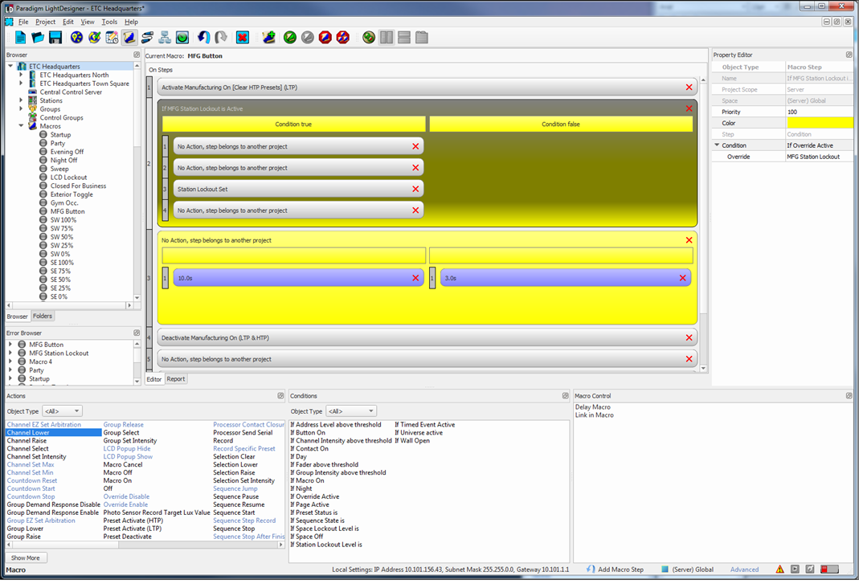Expand ETC Headquarters Town Square node
Viewport: 859px width, 584px height.
click(21, 84)
